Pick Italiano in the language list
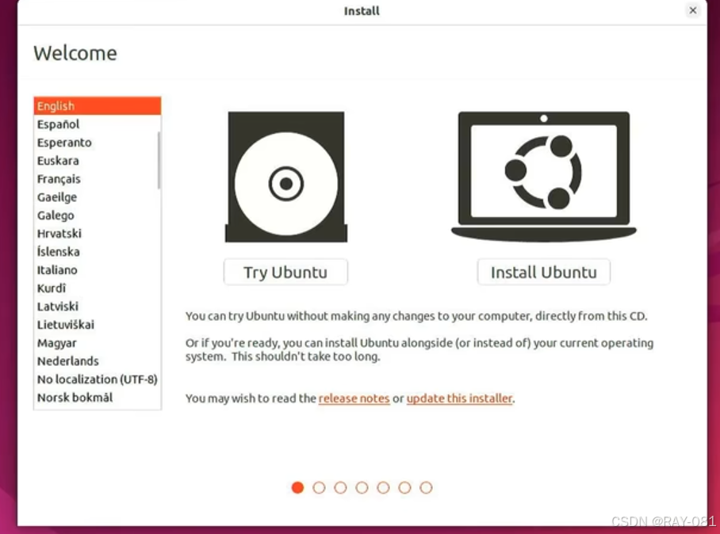Image resolution: width=720 pixels, height=534 pixels. pos(57,270)
